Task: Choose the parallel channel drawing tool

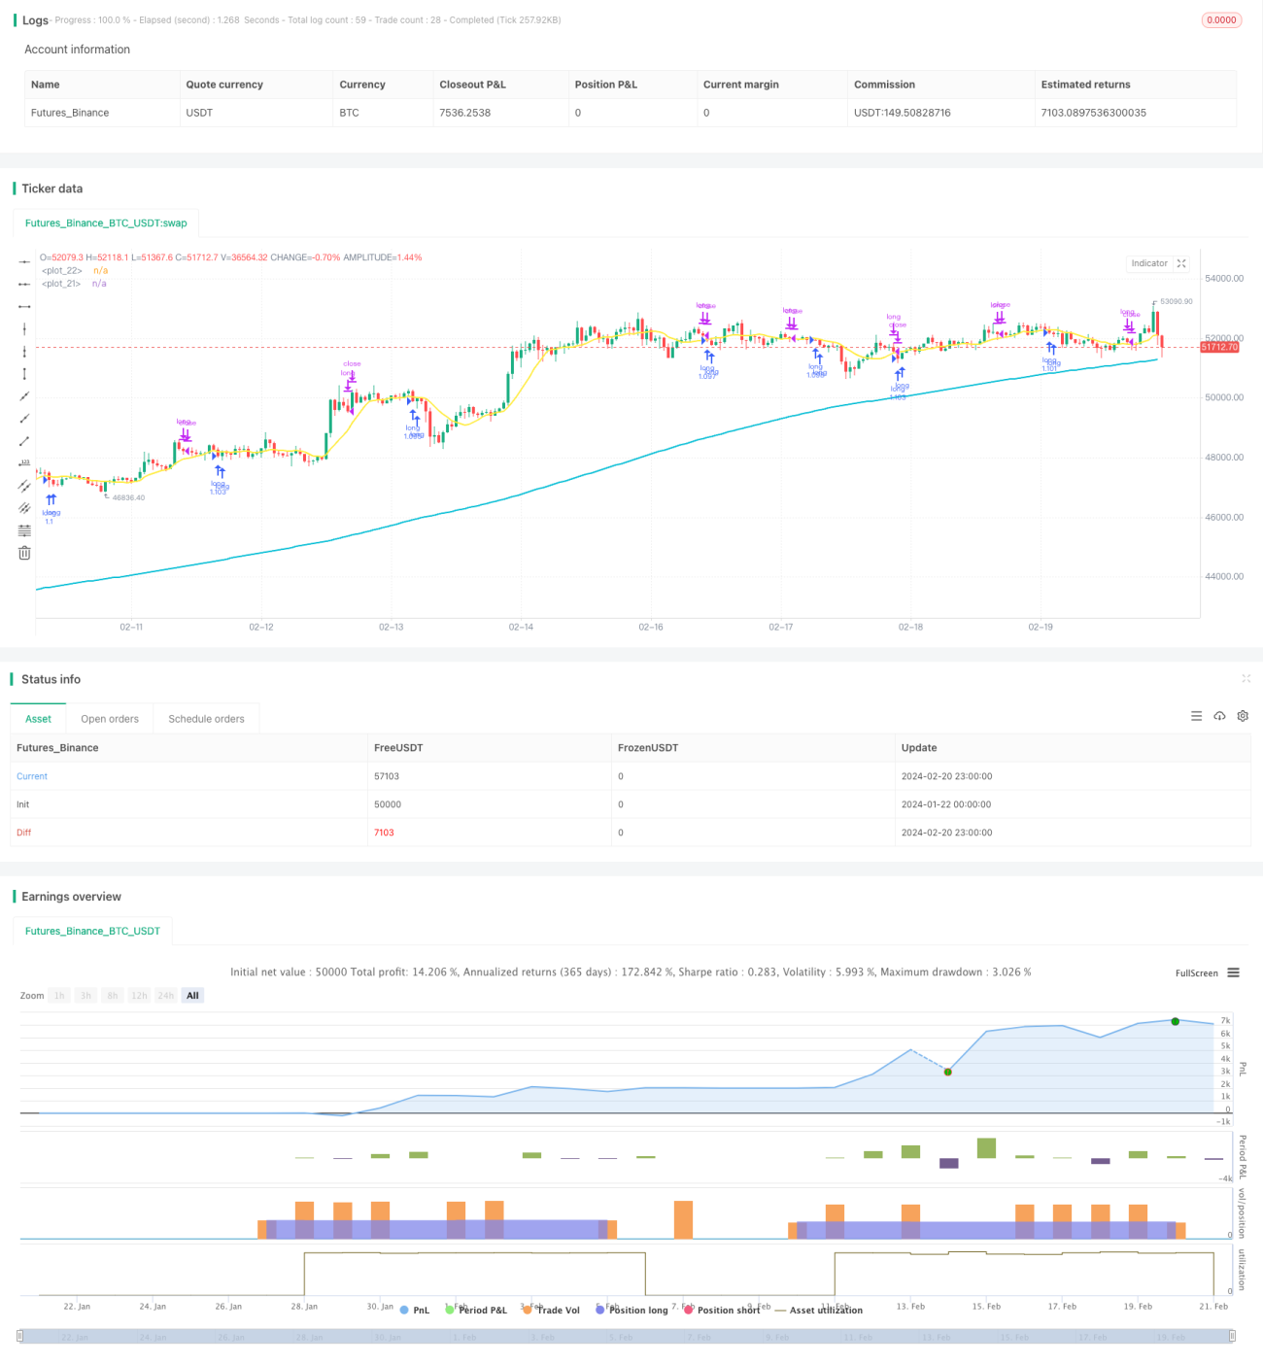Action: (x=24, y=486)
